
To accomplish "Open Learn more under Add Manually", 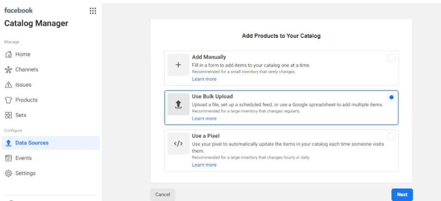I will [x=204, y=79].
